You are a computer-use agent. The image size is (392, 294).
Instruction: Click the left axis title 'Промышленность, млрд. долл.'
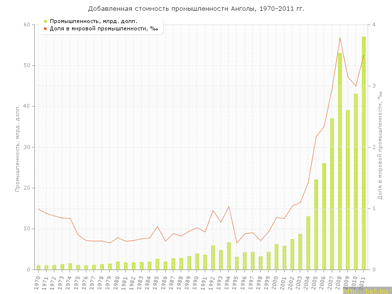(x=18, y=147)
